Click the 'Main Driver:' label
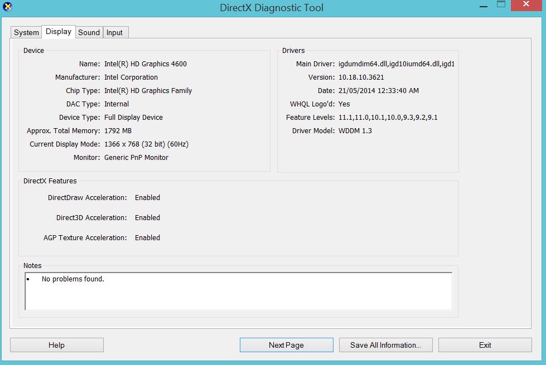 [315, 64]
